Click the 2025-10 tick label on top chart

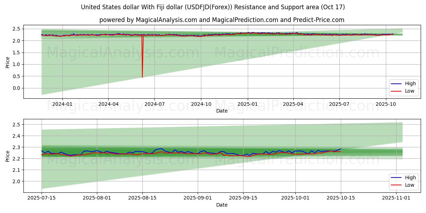click(386, 104)
